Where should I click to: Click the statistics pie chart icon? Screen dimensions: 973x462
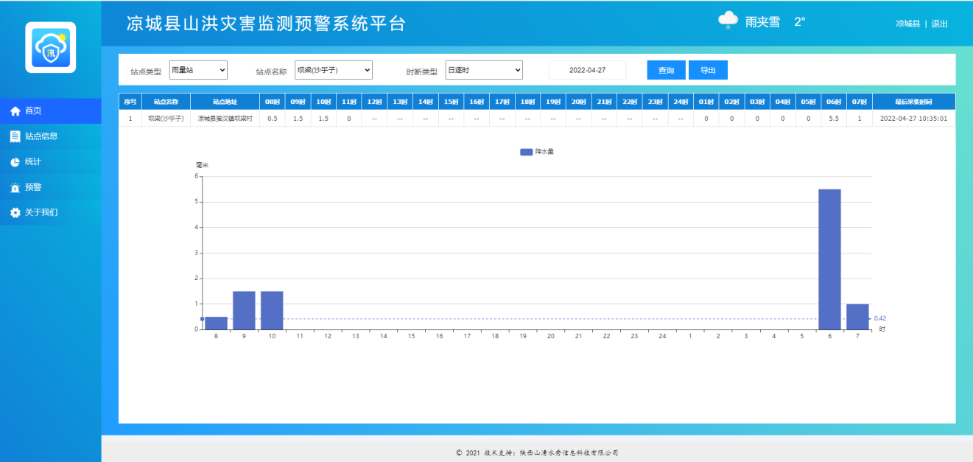15,162
